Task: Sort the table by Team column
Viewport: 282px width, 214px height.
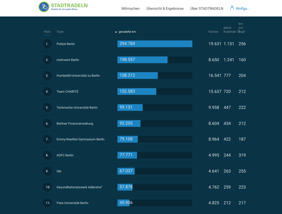Action: tap(60, 31)
